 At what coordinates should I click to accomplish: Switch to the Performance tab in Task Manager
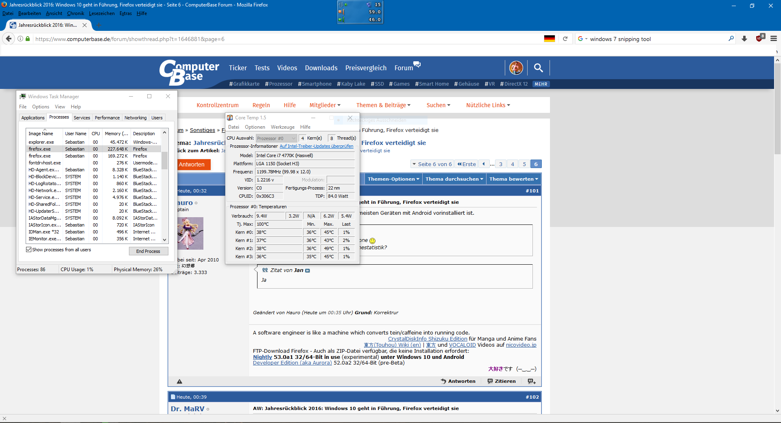point(107,118)
